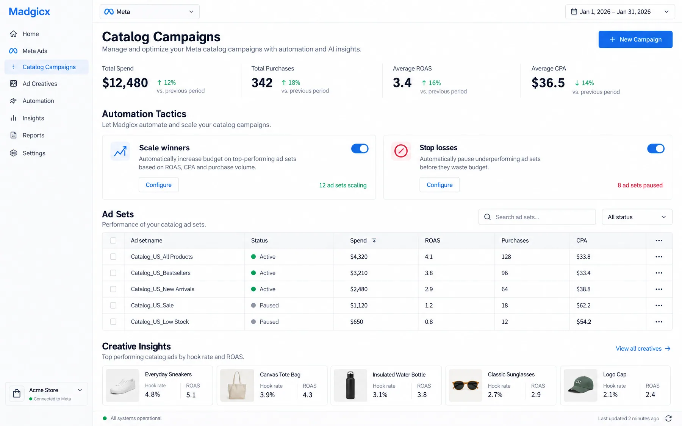This screenshot has width=682, height=426.
Task: Open row menu for Catalog_US_New Arrivals
Action: tap(659, 289)
